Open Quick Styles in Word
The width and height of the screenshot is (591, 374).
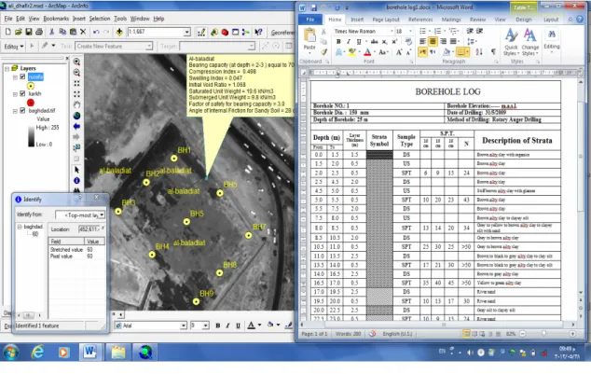pos(511,42)
